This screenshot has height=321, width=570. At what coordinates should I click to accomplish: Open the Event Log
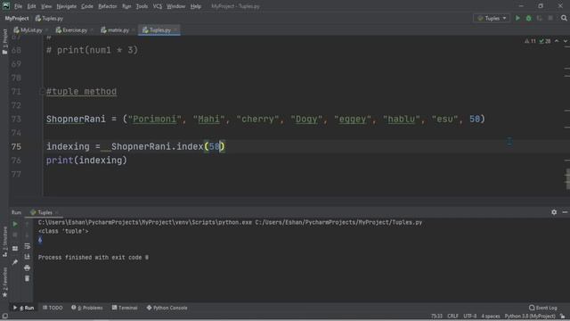click(543, 308)
